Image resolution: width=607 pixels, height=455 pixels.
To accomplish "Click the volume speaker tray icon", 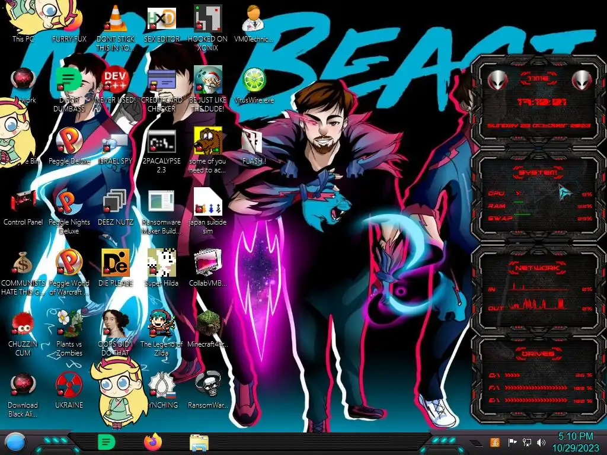I will [541, 442].
